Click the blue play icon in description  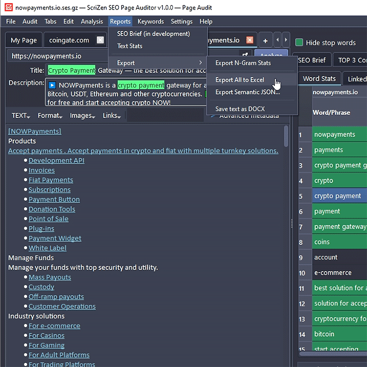(x=52, y=85)
